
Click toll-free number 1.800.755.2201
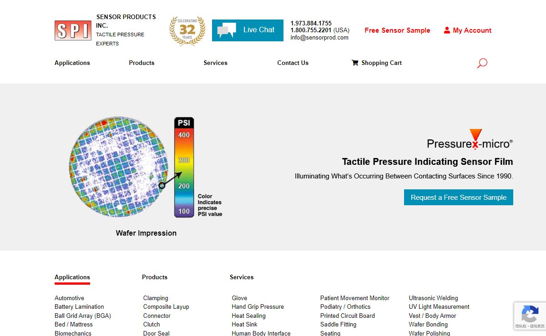pos(311,30)
